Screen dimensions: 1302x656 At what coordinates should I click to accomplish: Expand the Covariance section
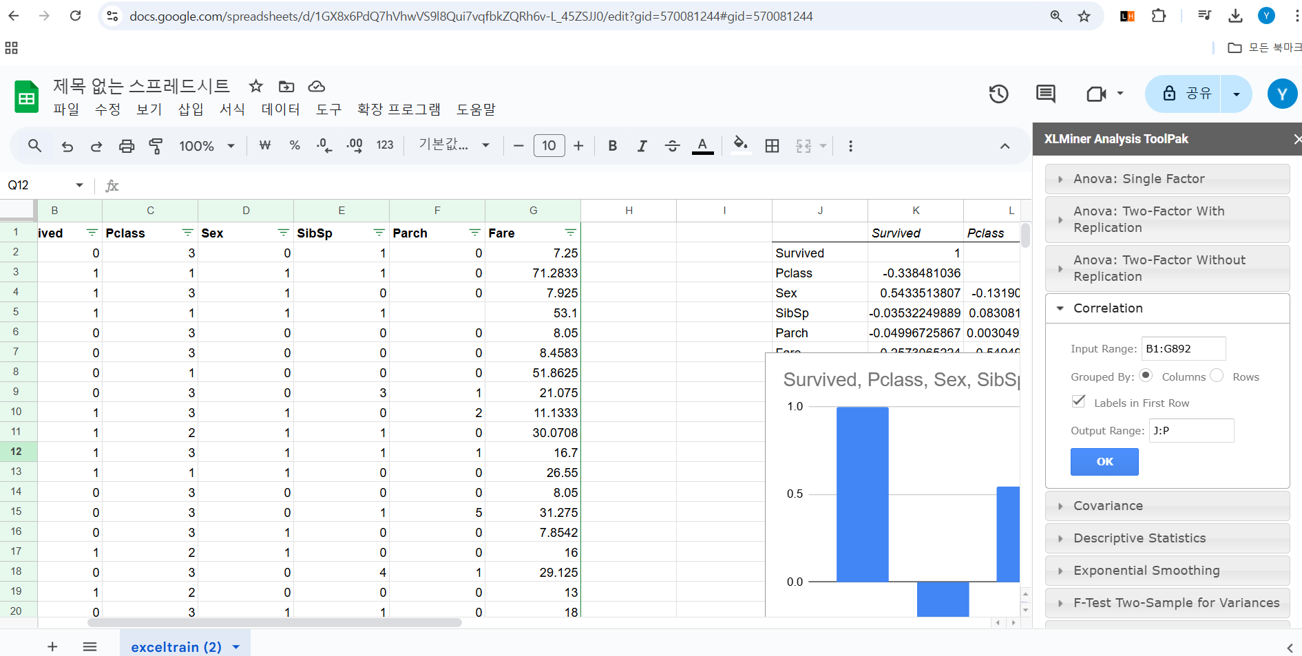click(1167, 506)
